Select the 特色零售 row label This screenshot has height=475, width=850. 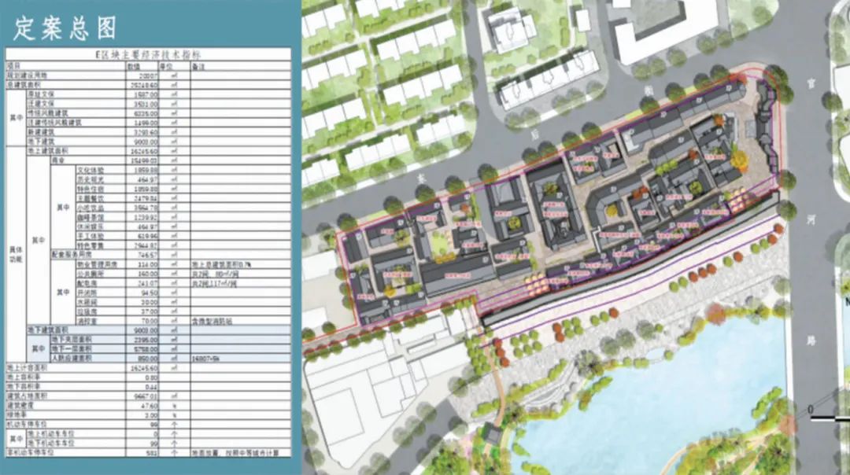point(89,245)
